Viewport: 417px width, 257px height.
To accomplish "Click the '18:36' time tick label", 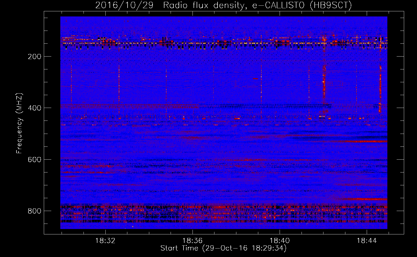I will 193,241.
